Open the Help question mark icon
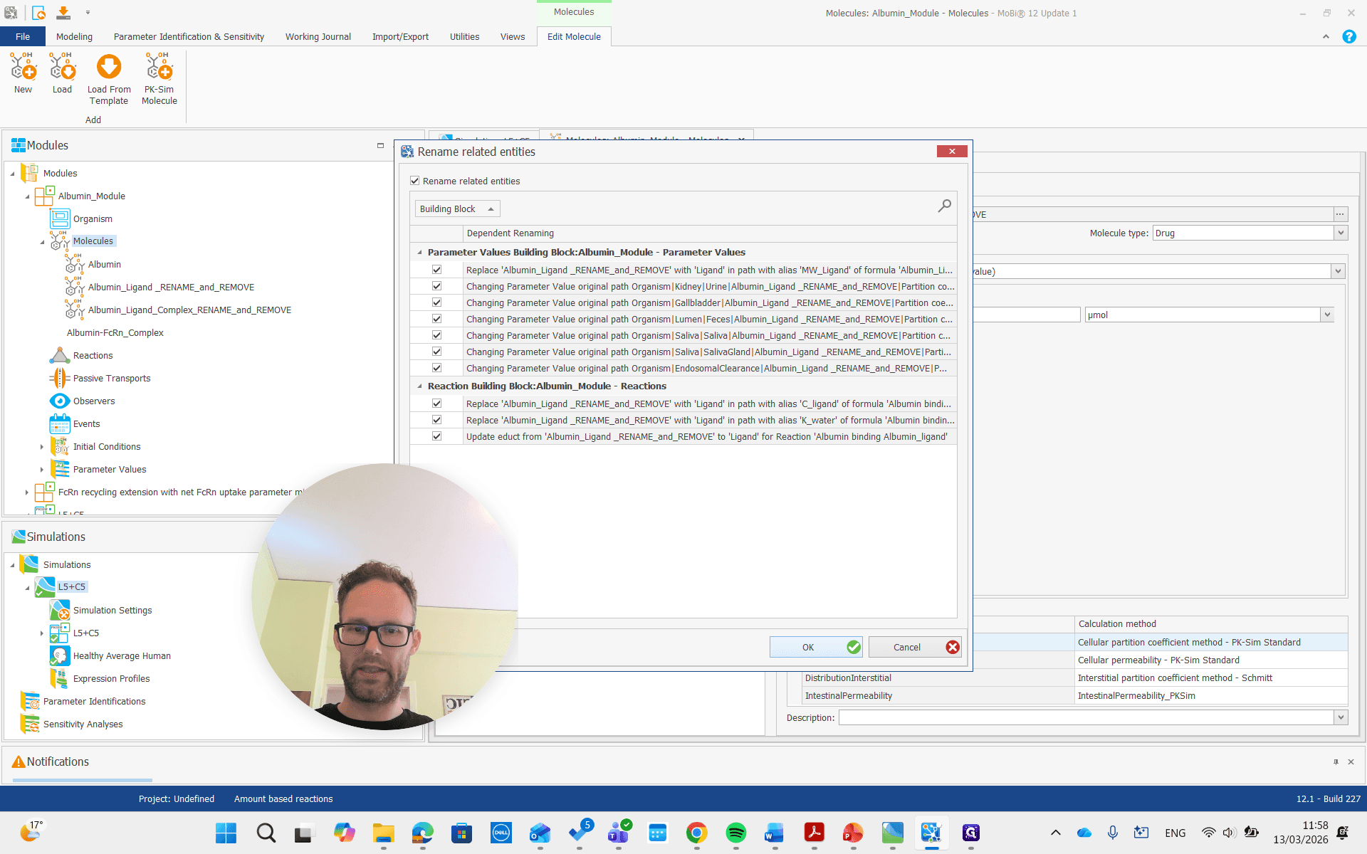The image size is (1367, 854). 1348,36
